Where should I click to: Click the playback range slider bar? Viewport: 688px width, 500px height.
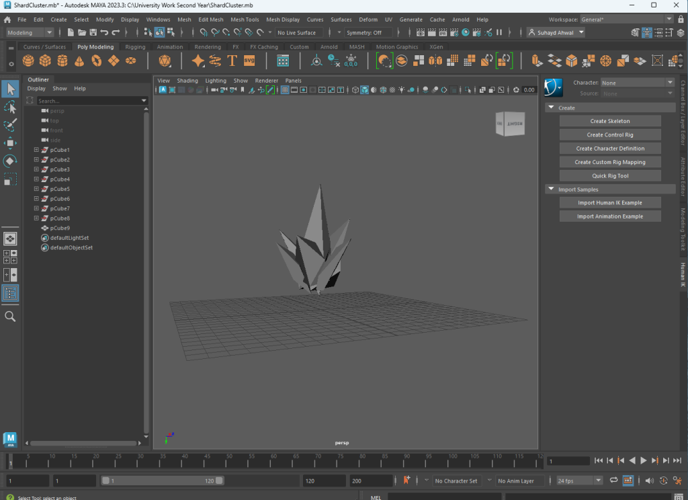(161, 481)
